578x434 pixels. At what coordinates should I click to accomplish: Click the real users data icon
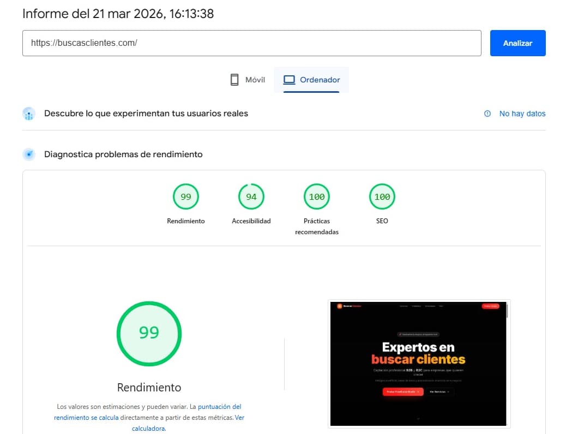[29, 114]
